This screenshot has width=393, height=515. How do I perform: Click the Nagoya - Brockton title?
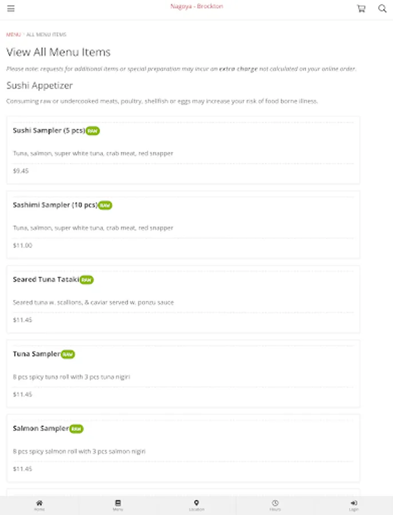coord(196,6)
